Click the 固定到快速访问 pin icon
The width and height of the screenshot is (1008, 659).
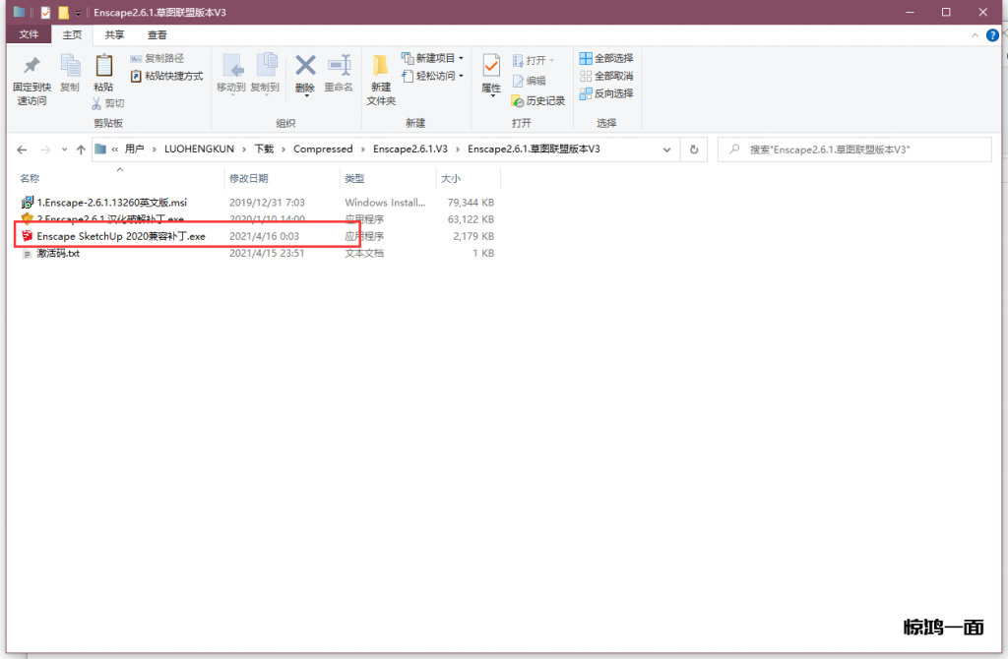[31, 68]
